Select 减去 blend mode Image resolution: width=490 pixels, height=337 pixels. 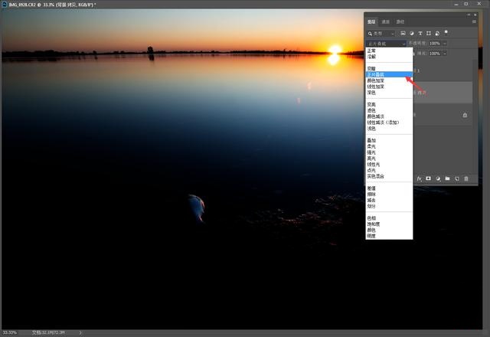(389, 200)
